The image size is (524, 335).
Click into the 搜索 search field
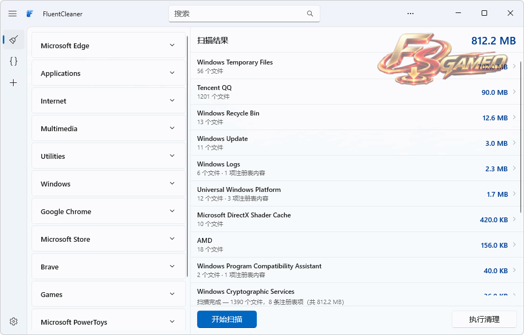(244, 14)
